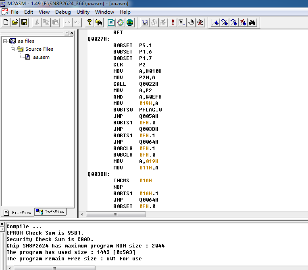Click the binoculars find icon

pyautogui.click(x=252, y=22)
